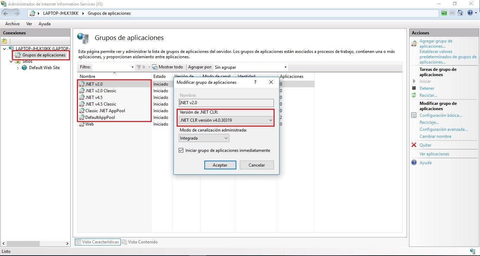Click the dialog's question mark help button
480x256 pixels.
pos(255,82)
